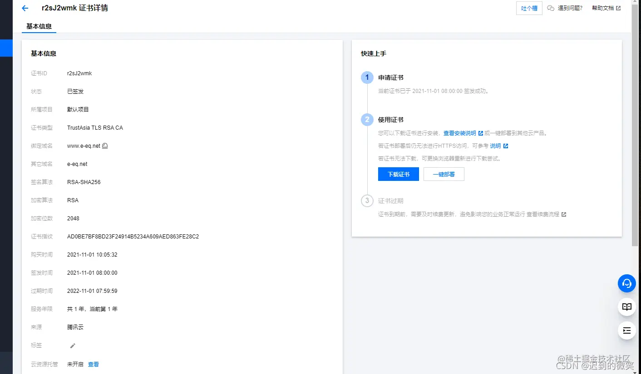
Task: Open the floating customer support headset icon
Action: [x=627, y=283]
